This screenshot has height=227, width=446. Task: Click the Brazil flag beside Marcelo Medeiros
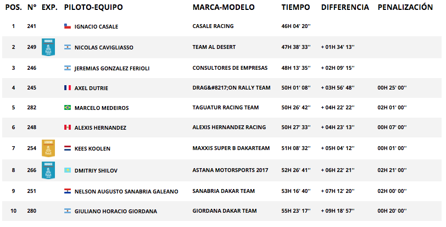[x=68, y=108]
